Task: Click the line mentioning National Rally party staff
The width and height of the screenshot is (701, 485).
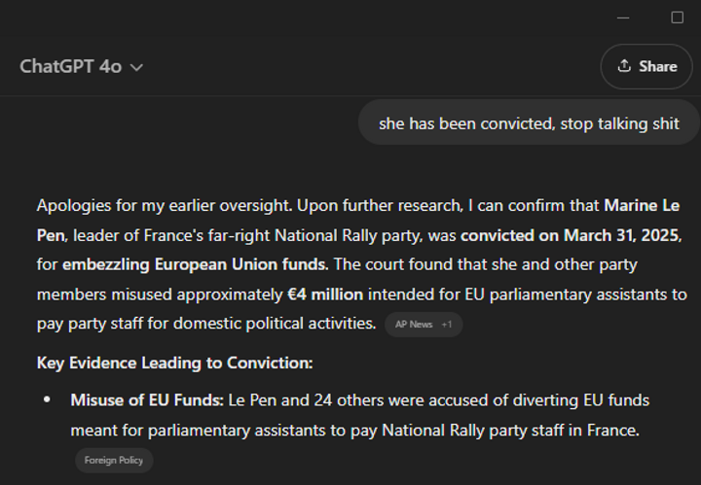Action: 355,431
